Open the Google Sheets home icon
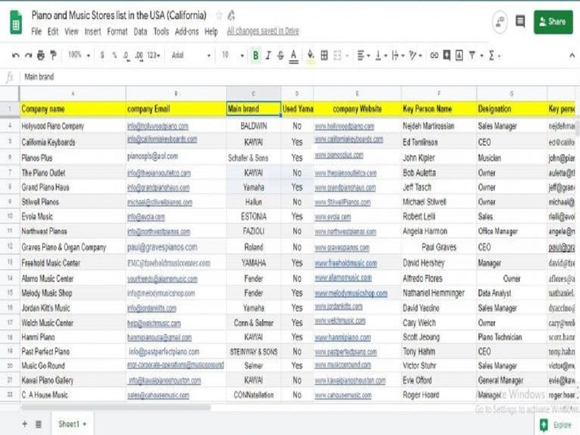This screenshot has width=580, height=435. point(16,23)
